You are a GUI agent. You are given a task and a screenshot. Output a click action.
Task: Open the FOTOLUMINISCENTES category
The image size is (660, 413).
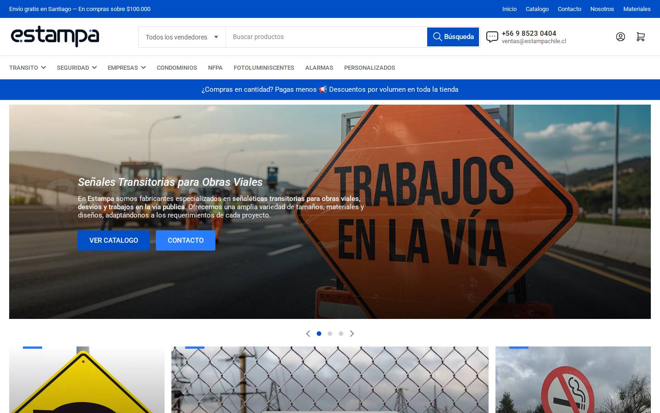coord(264,67)
